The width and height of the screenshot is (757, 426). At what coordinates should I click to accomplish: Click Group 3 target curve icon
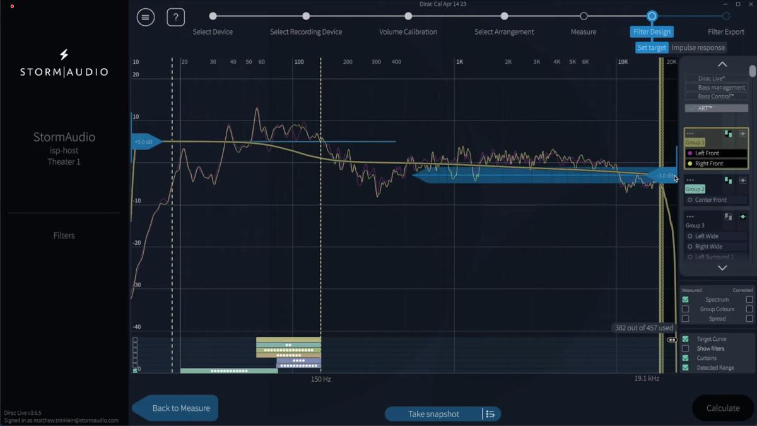point(742,216)
